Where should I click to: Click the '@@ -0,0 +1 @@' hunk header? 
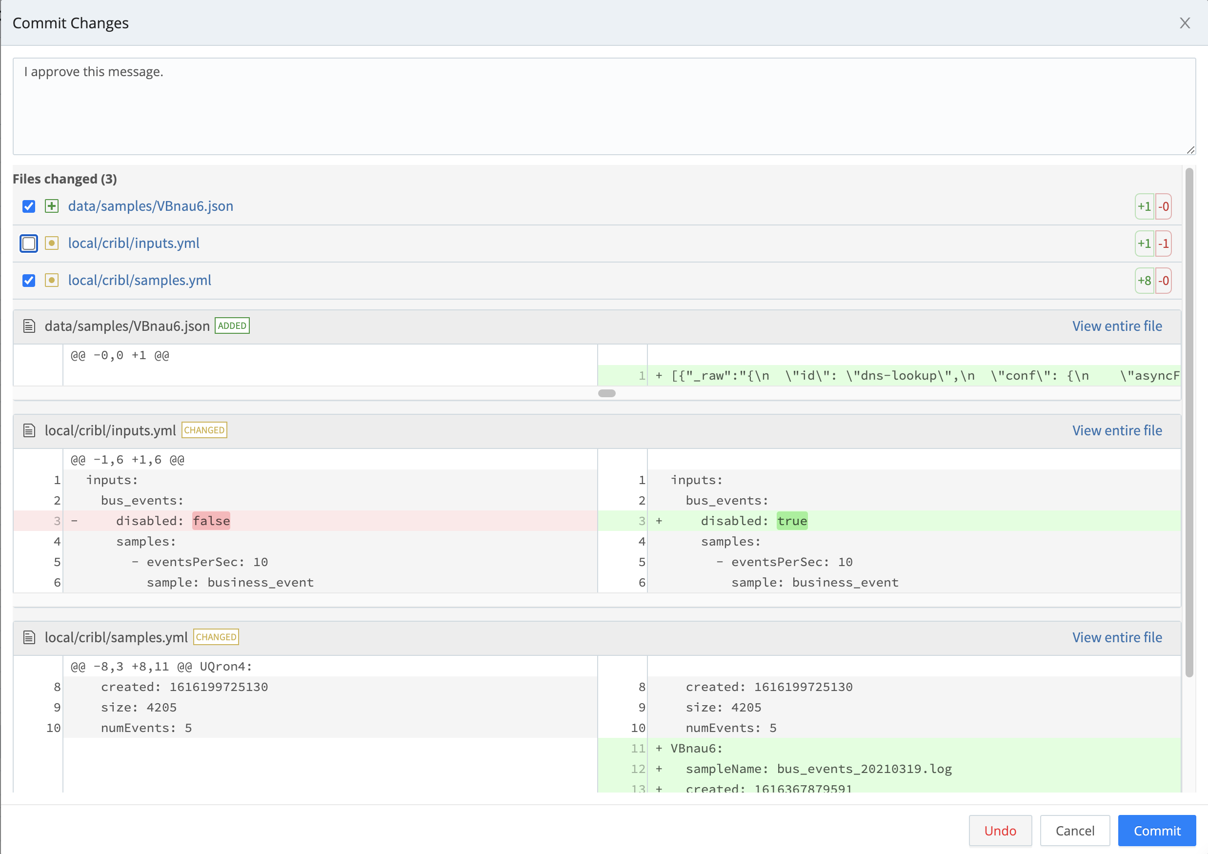120,355
